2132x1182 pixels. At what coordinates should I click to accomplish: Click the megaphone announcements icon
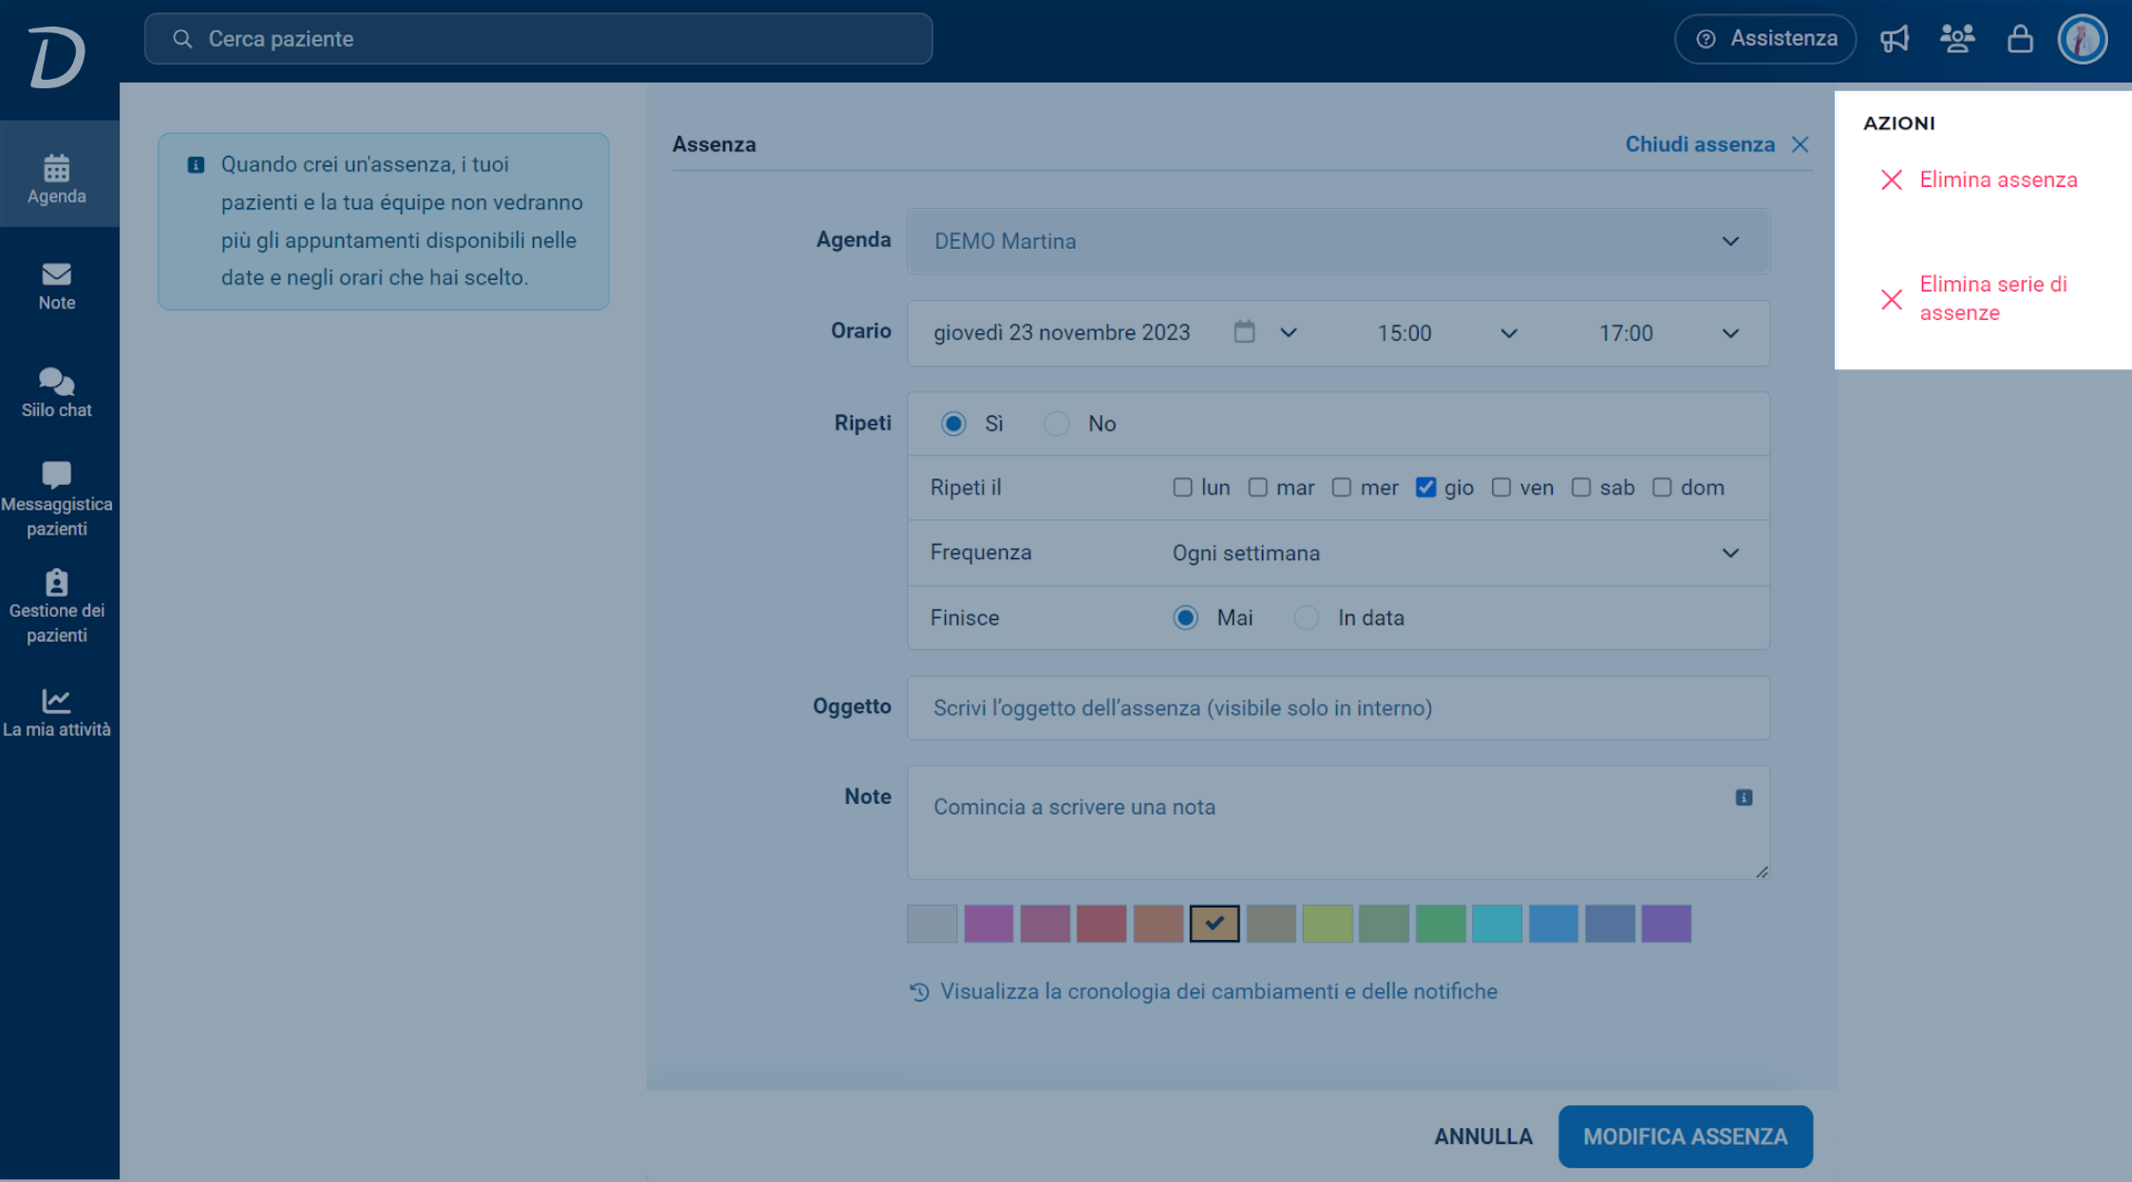tap(1895, 39)
